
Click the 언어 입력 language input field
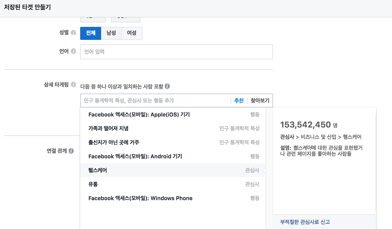tap(176, 51)
